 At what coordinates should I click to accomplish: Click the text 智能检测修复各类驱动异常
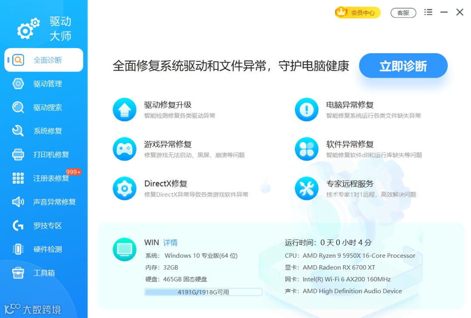click(x=180, y=116)
